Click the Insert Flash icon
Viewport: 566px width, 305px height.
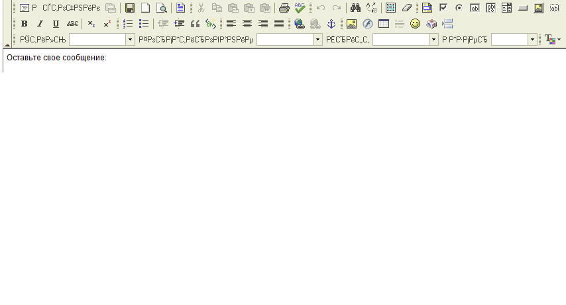[368, 24]
